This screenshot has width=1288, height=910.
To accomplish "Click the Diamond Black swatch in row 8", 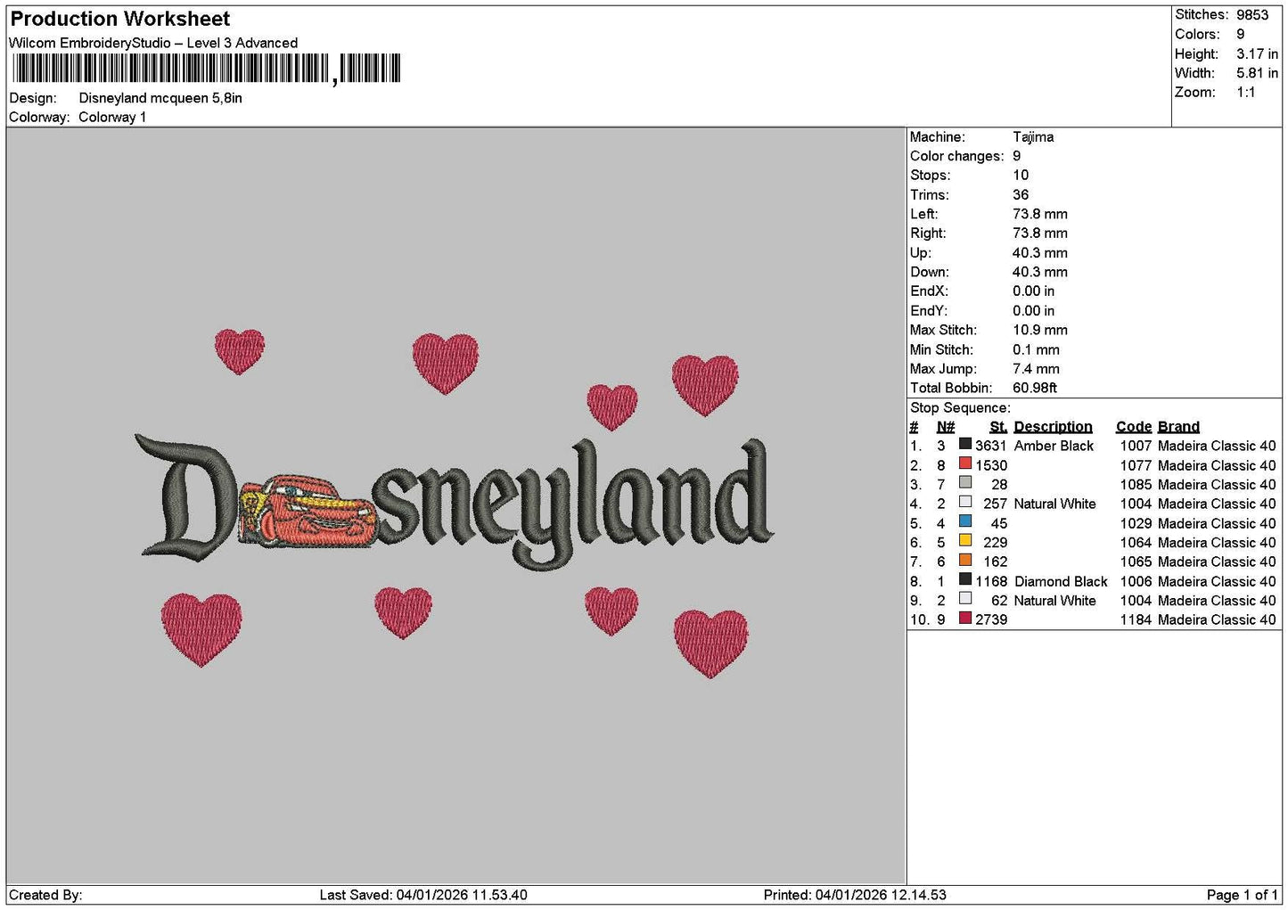I will pyautogui.click(x=965, y=579).
